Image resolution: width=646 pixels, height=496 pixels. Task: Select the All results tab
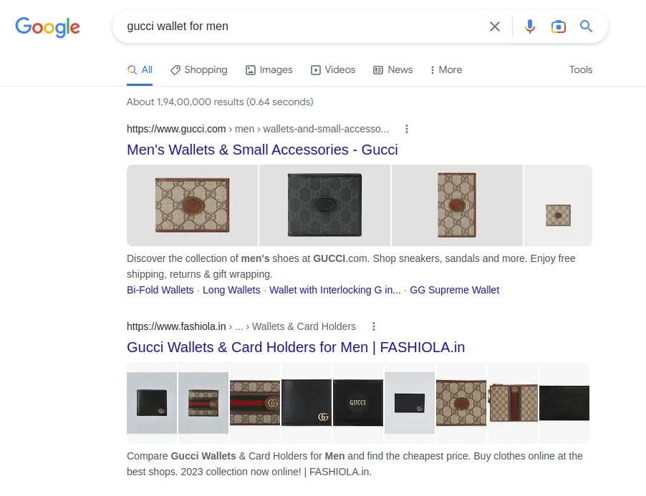click(x=140, y=70)
